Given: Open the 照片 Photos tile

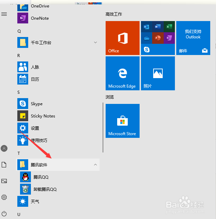Looking at the screenshot, I should click(x=158, y=73).
